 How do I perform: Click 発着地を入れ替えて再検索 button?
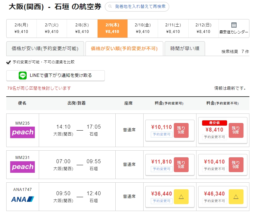tap(137, 7)
